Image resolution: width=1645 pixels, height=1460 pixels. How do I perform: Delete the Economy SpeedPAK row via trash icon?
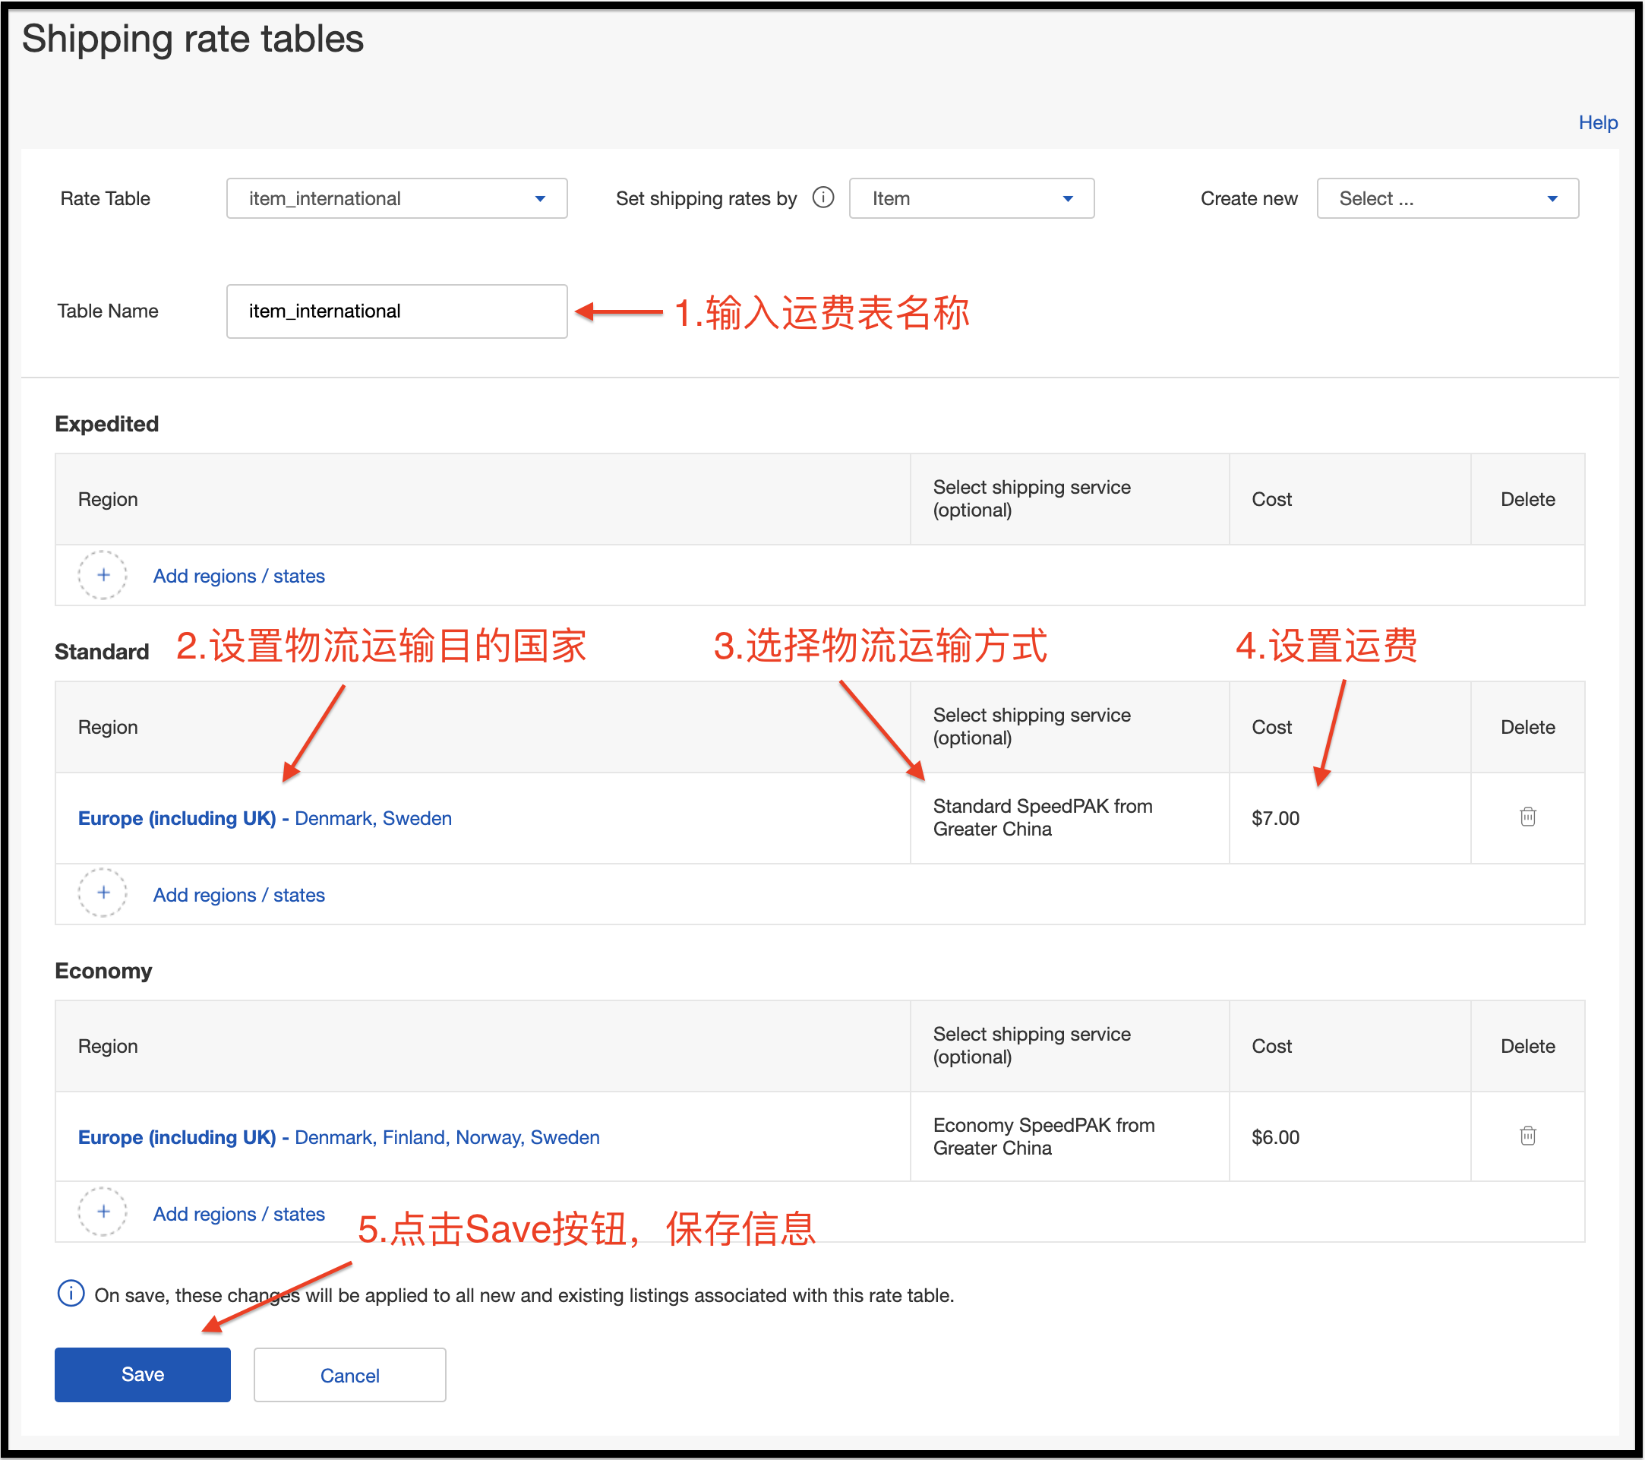1527,1136
